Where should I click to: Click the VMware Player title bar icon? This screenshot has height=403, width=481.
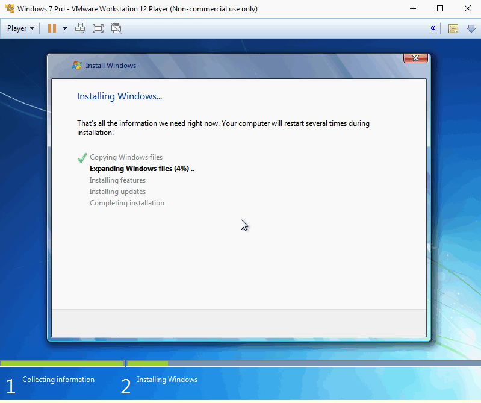coord(10,8)
